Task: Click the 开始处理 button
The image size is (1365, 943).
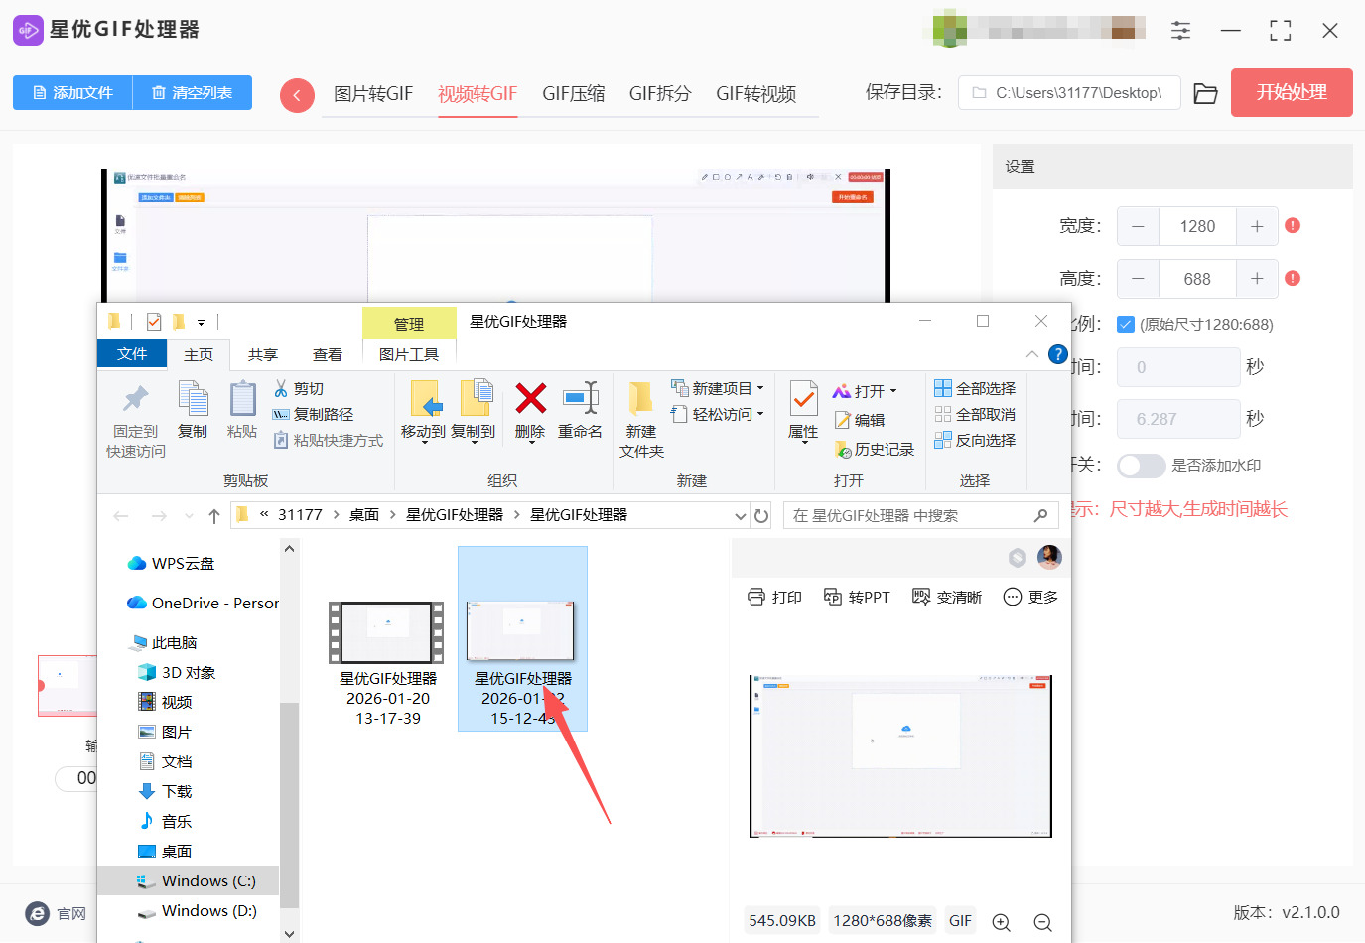Action: [x=1292, y=92]
